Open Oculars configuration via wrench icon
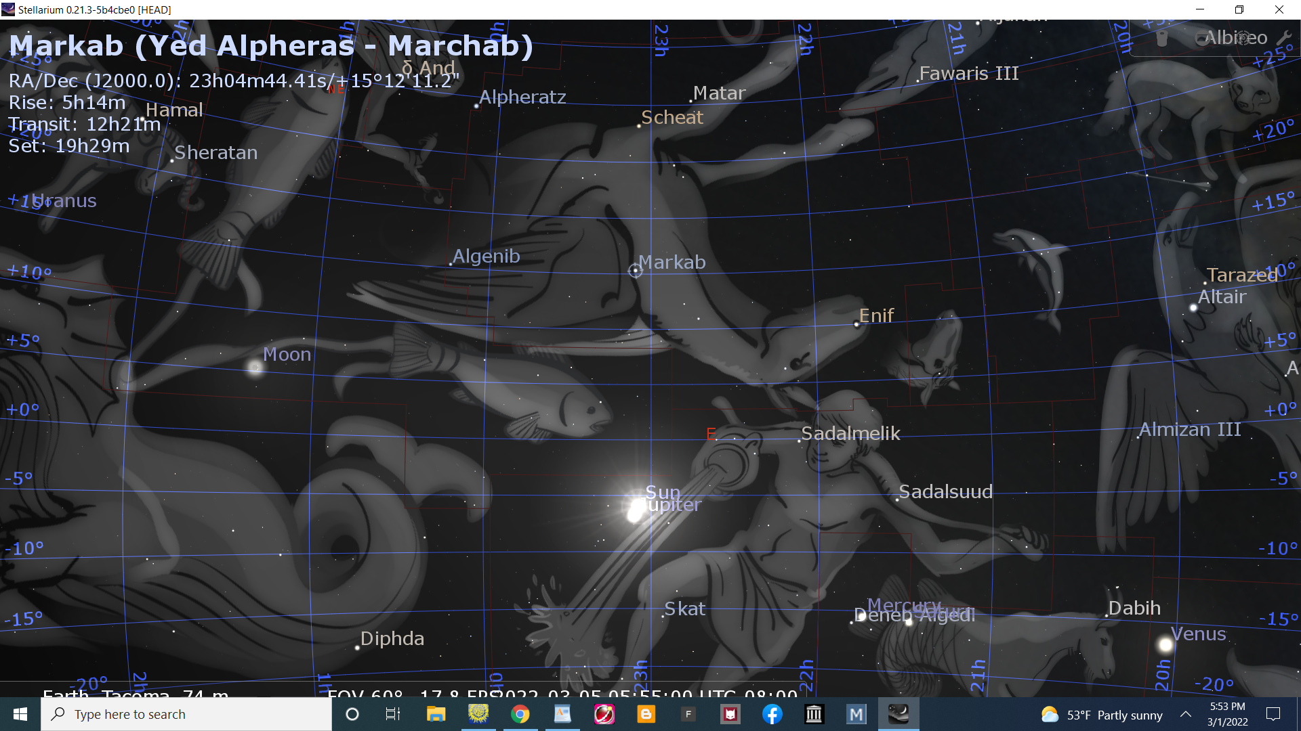The image size is (1301, 731). (x=1283, y=38)
